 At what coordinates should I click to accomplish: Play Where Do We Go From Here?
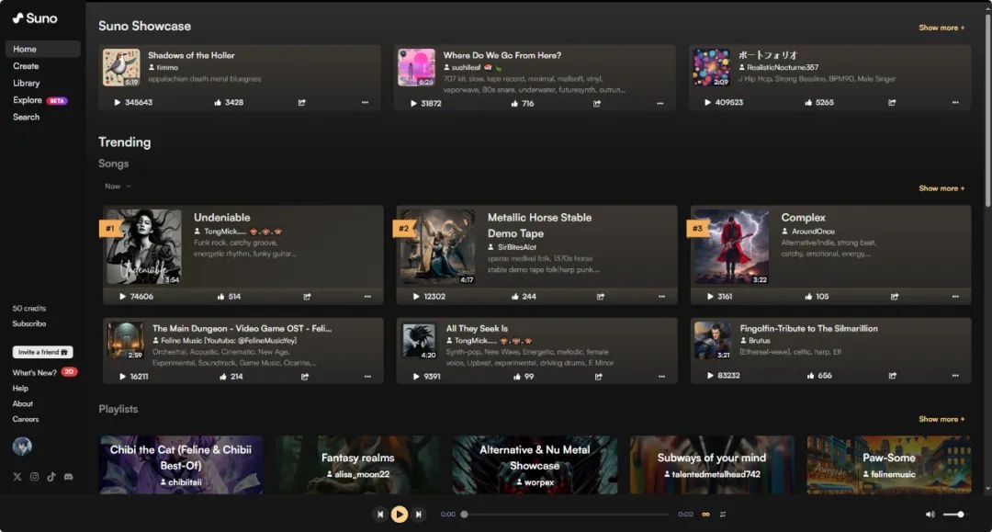(413, 104)
